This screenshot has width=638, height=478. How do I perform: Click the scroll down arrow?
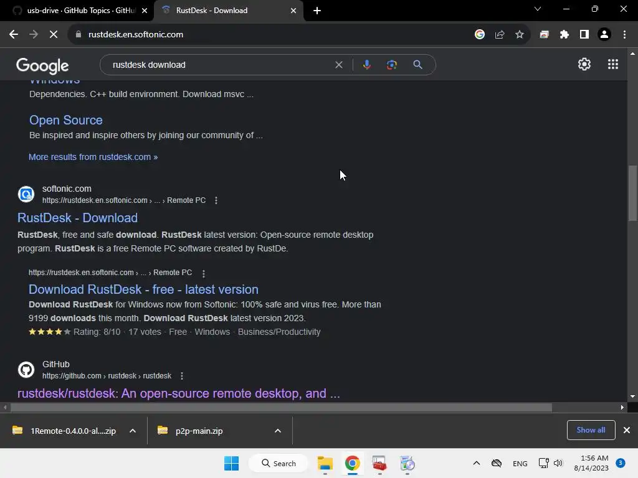pos(632,396)
